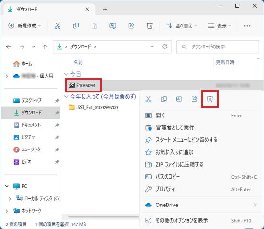Click the Copy icon in the top toolbar
This screenshot has width=264, height=229.
[x=76, y=26]
